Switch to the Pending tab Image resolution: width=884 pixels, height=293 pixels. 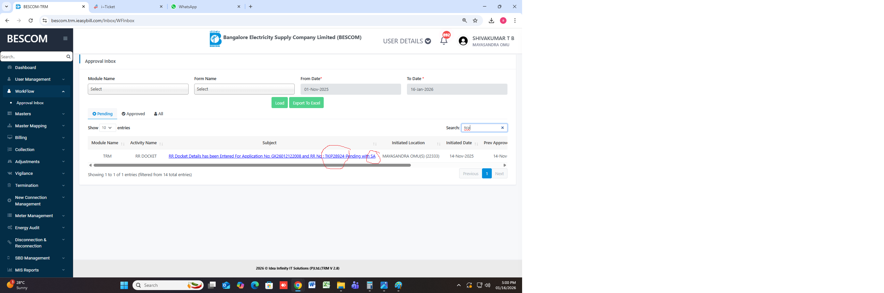102,114
